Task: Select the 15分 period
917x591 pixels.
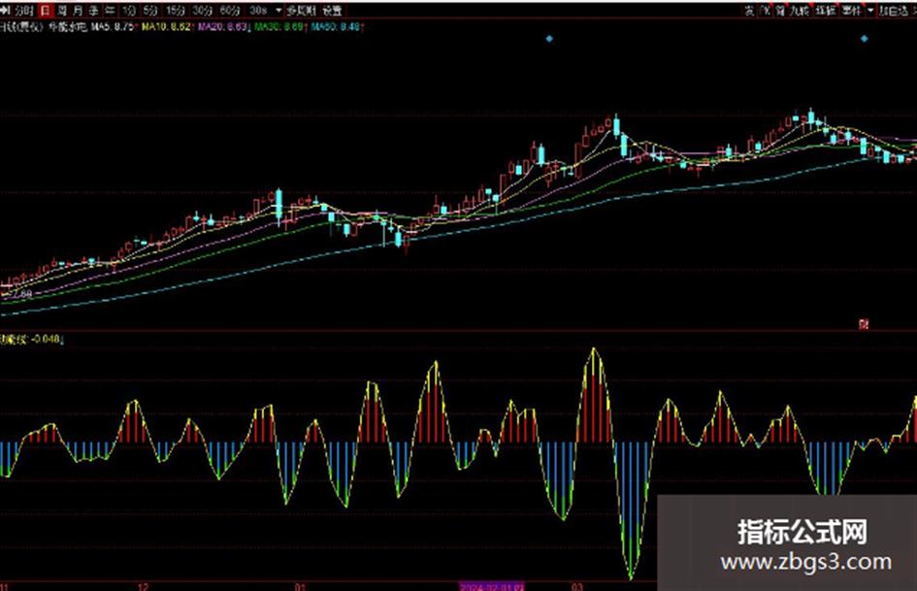Action: pos(175,10)
